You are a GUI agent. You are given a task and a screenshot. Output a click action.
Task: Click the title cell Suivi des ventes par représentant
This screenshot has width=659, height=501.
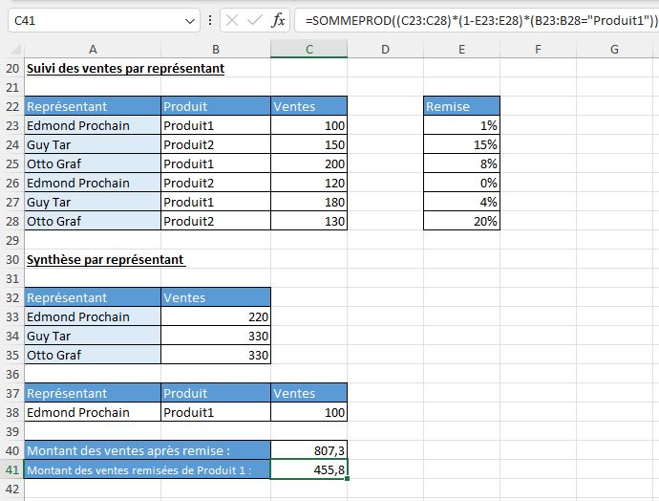click(x=125, y=68)
